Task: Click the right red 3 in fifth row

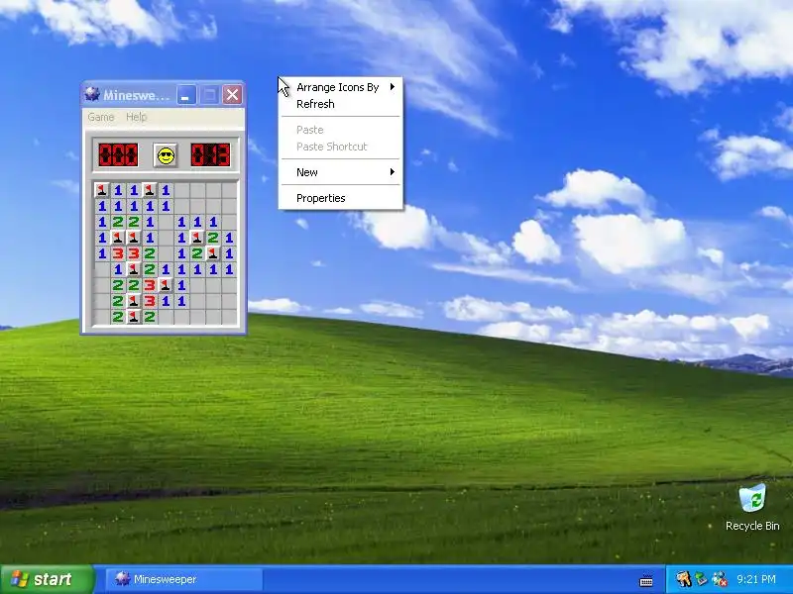Action: click(x=134, y=253)
